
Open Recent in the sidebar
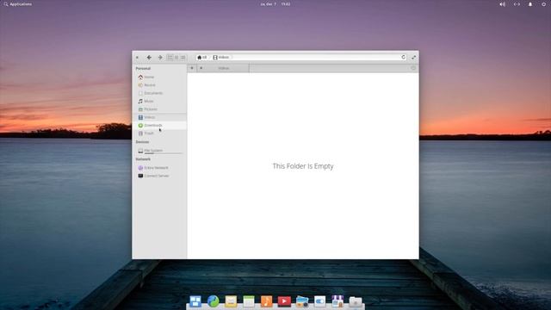(160, 85)
